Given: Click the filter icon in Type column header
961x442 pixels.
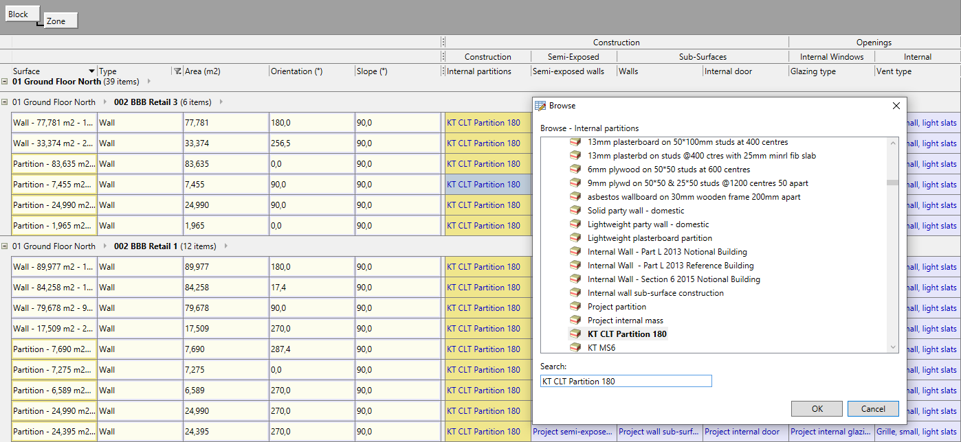Looking at the screenshot, I should 177,71.
